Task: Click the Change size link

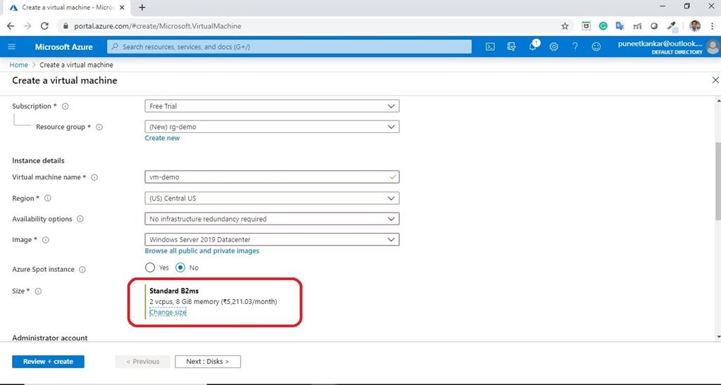Action: pos(168,313)
